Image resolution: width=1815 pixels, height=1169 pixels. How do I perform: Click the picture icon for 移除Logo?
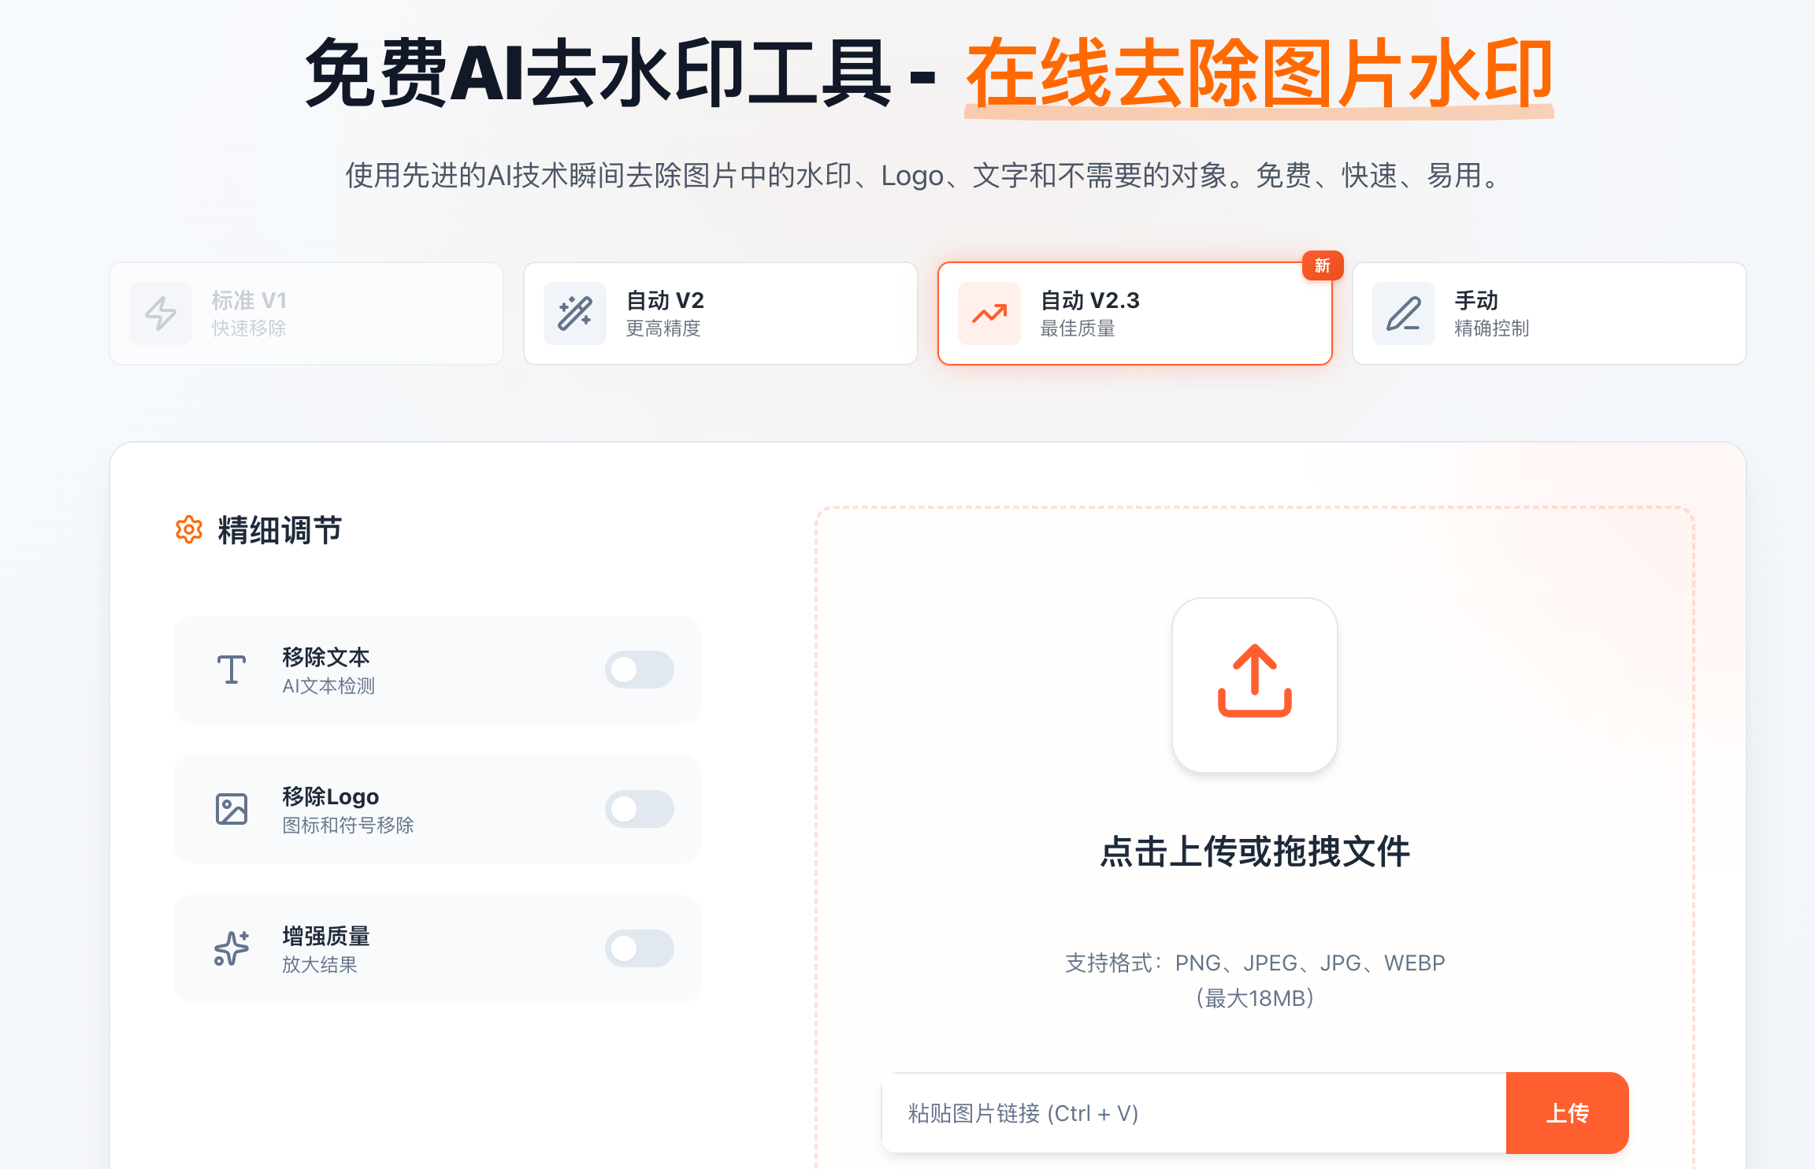click(232, 809)
